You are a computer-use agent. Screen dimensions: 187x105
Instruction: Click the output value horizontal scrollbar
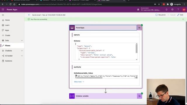[89, 78]
